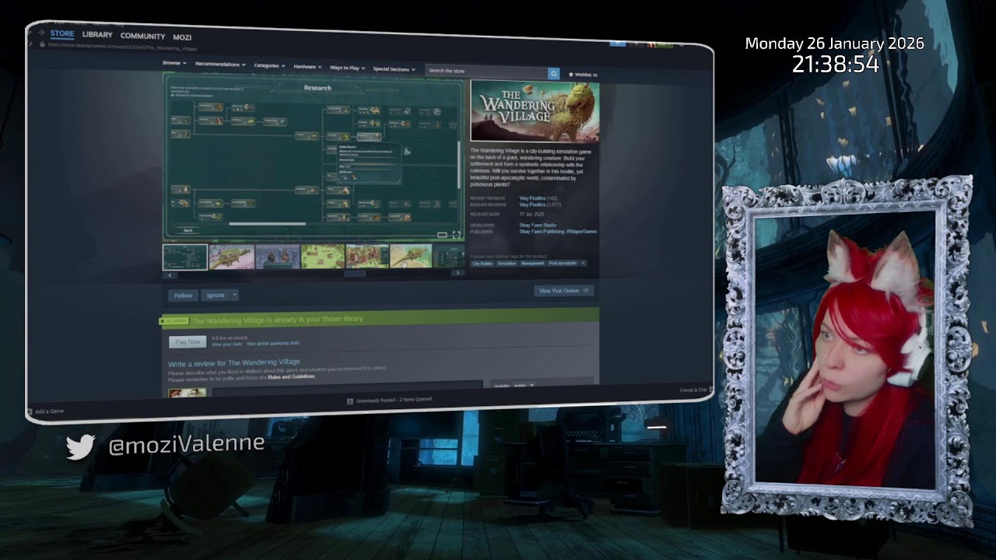The image size is (996, 560).
Task: Focus the Search the store field
Action: pyautogui.click(x=487, y=72)
